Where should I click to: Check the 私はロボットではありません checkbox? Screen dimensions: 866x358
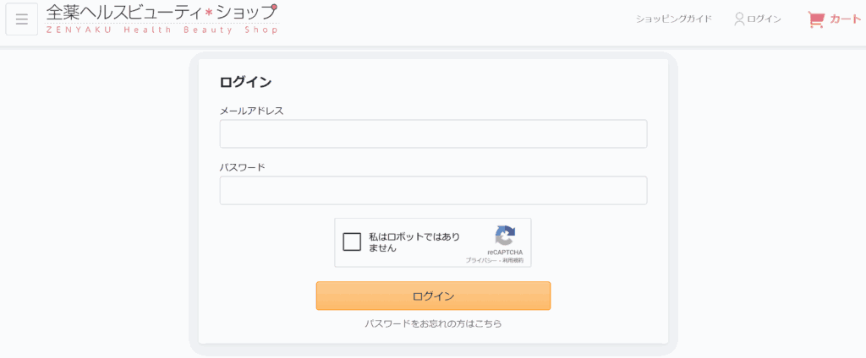tap(352, 241)
